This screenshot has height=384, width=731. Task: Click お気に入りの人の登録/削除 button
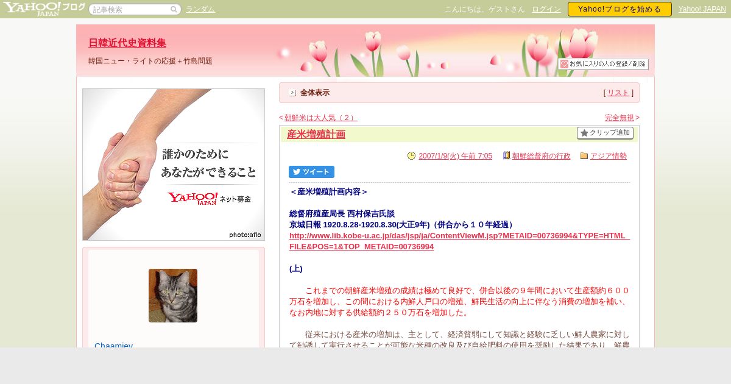coord(603,64)
